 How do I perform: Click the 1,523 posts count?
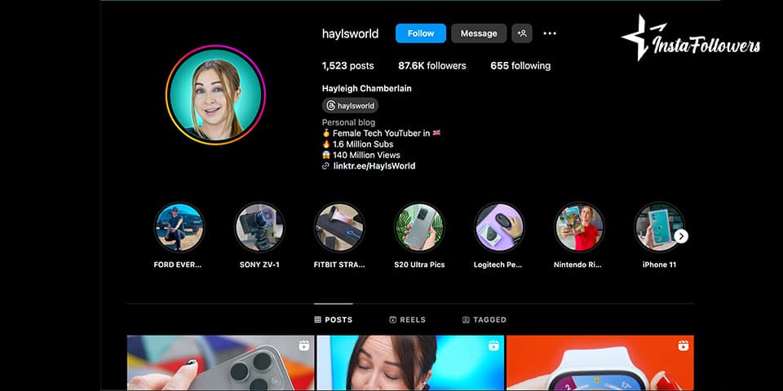tap(347, 66)
